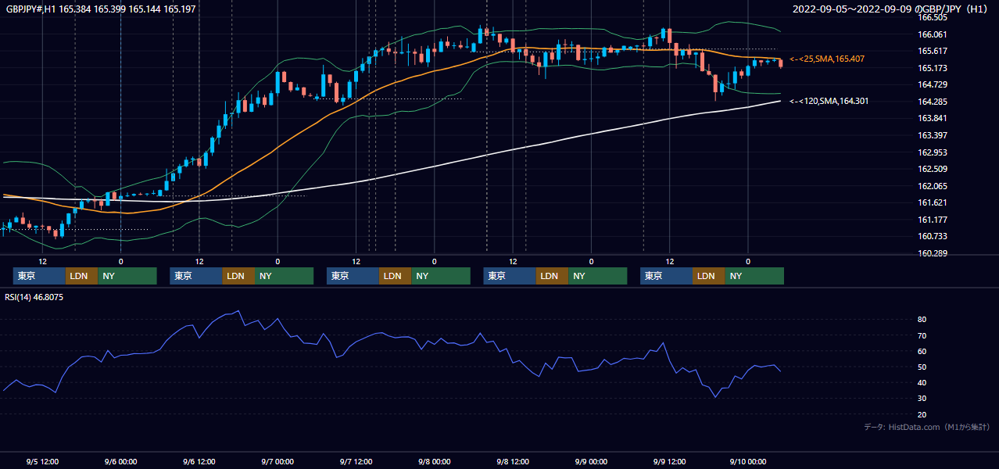Select the 9/9 00:00 date label
The width and height of the screenshot is (999, 469).
pyautogui.click(x=591, y=461)
